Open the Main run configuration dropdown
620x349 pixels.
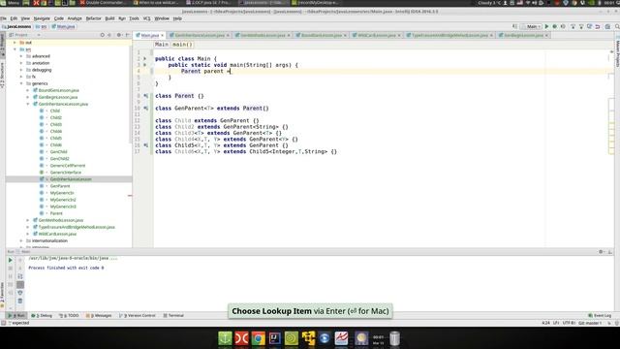(x=532, y=26)
